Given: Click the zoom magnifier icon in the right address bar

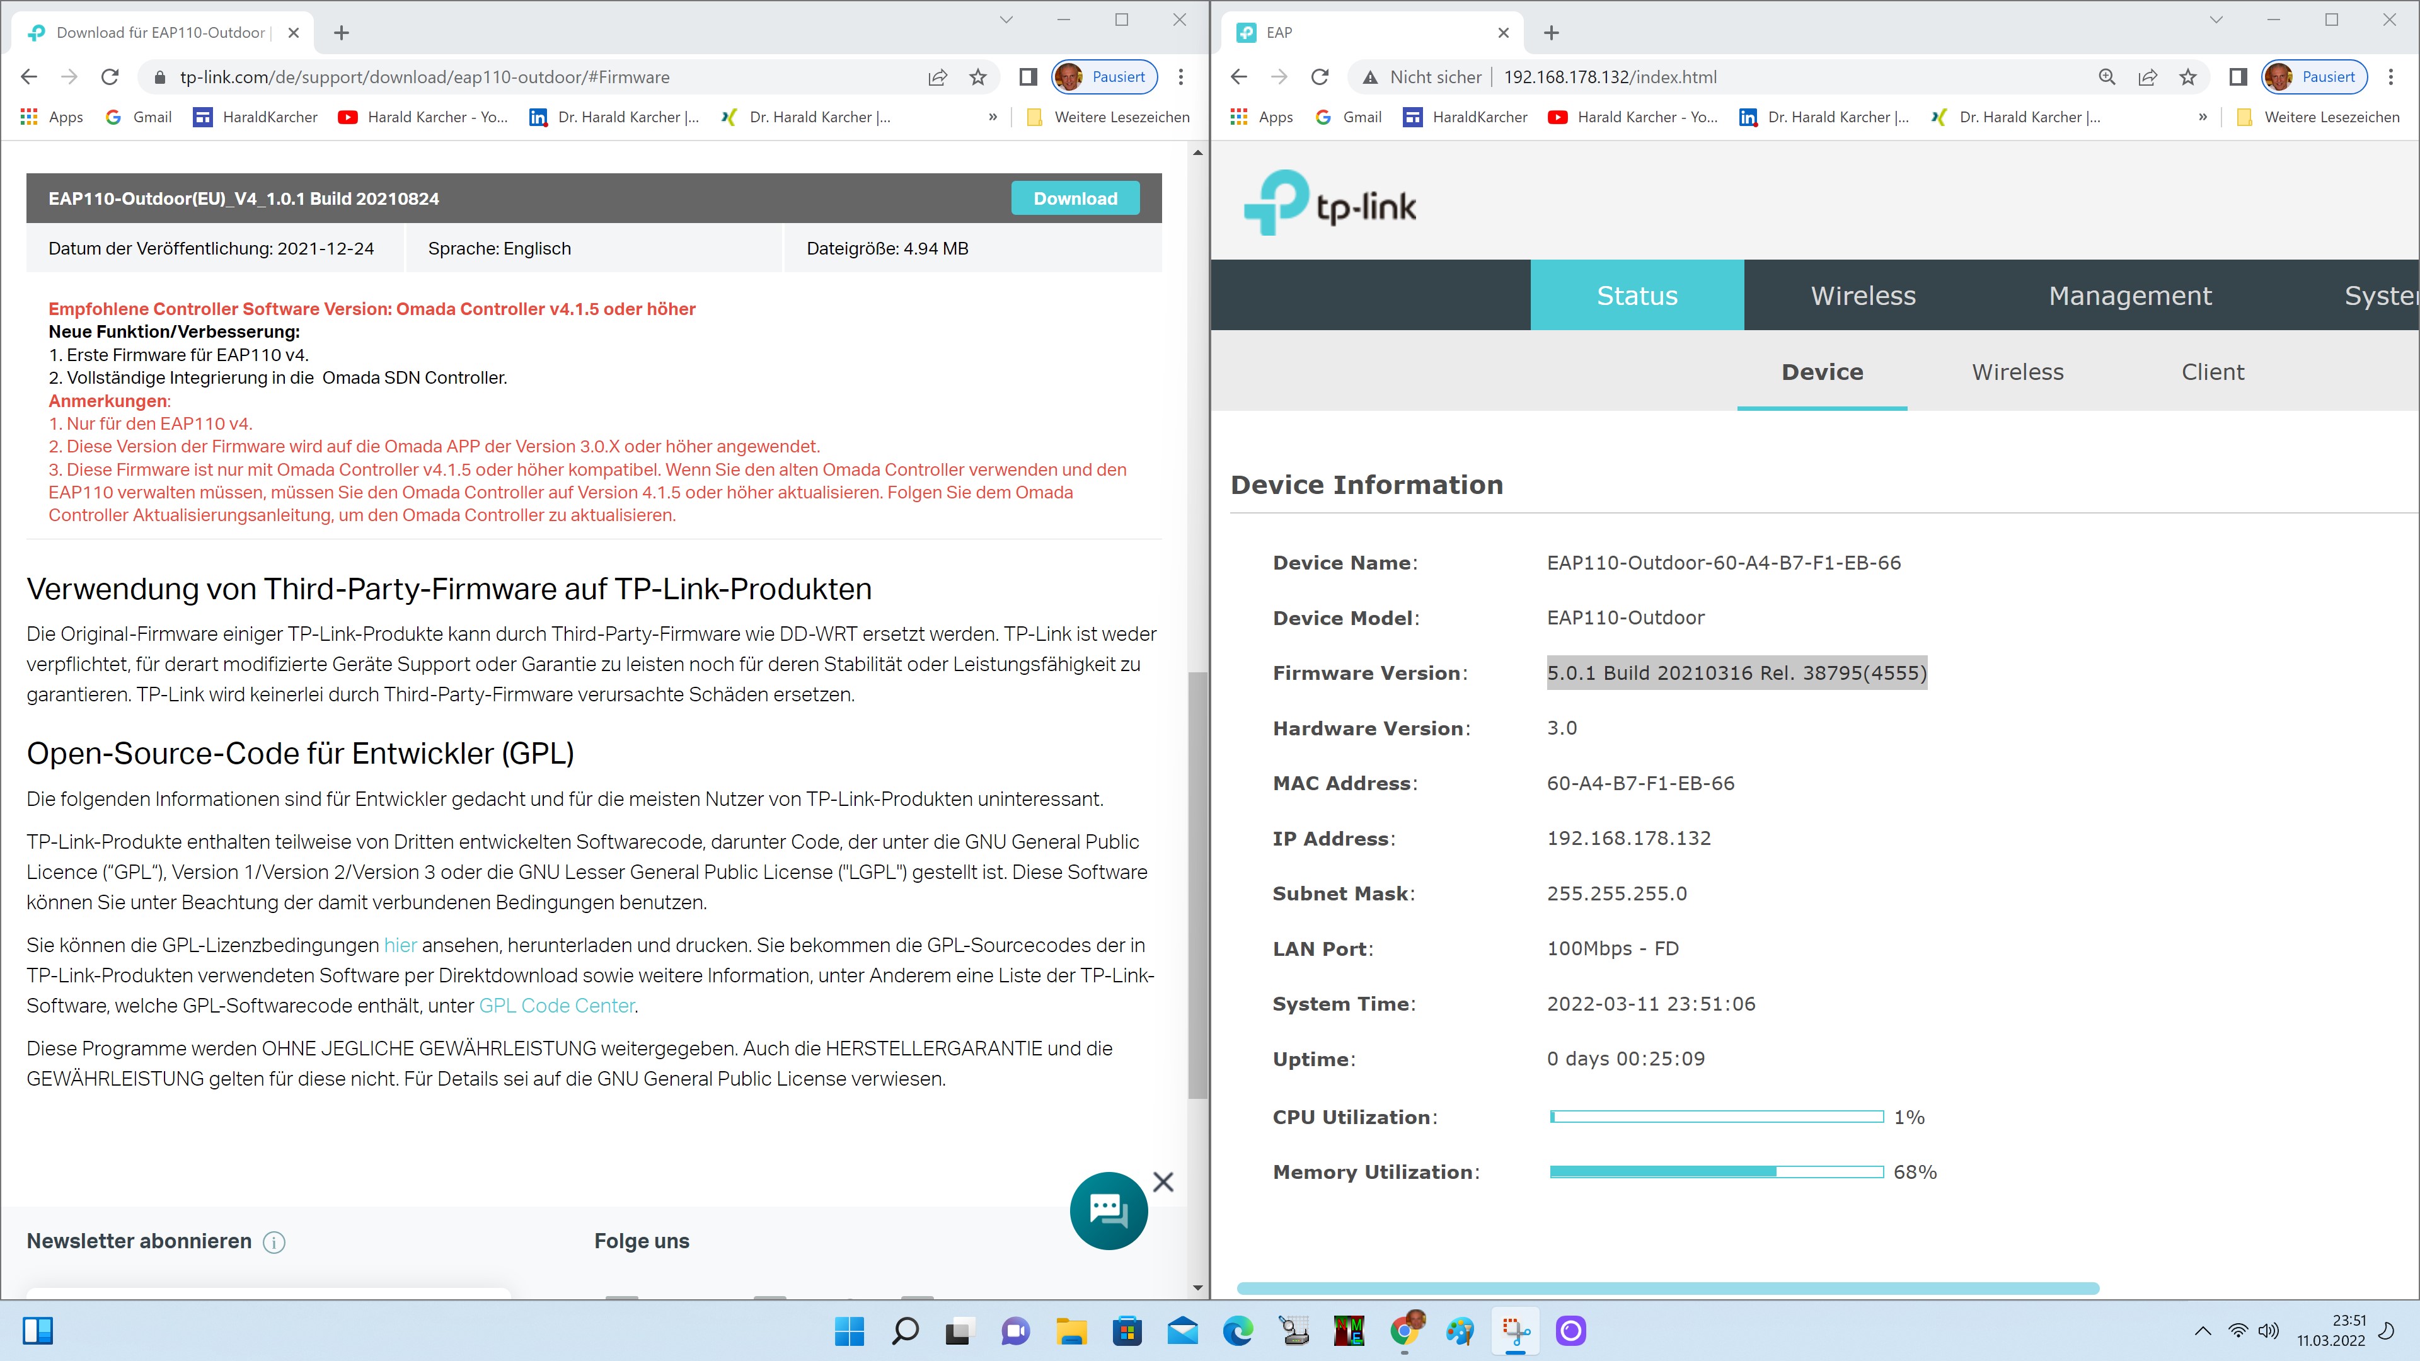Looking at the screenshot, I should tap(2107, 77).
